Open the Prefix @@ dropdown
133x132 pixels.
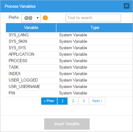[x=31, y=18]
